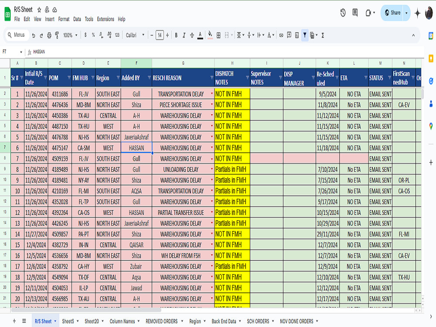The height and width of the screenshot is (327, 436).
Task: Open filter dropdown on POM column
Action: (69, 78)
